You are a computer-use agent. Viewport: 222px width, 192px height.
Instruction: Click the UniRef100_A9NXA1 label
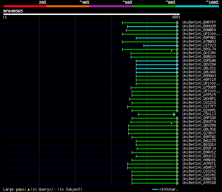199,160
